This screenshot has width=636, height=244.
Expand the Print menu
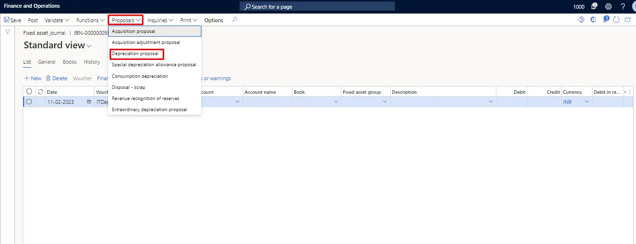(x=189, y=20)
